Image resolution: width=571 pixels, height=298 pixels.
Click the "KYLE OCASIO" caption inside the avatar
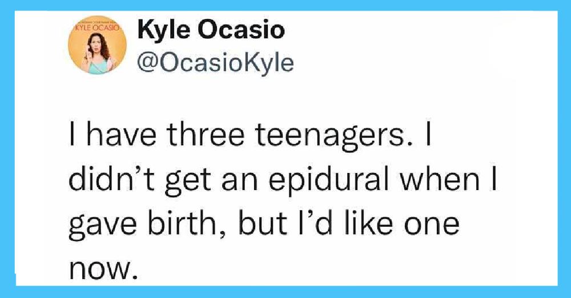[97, 28]
